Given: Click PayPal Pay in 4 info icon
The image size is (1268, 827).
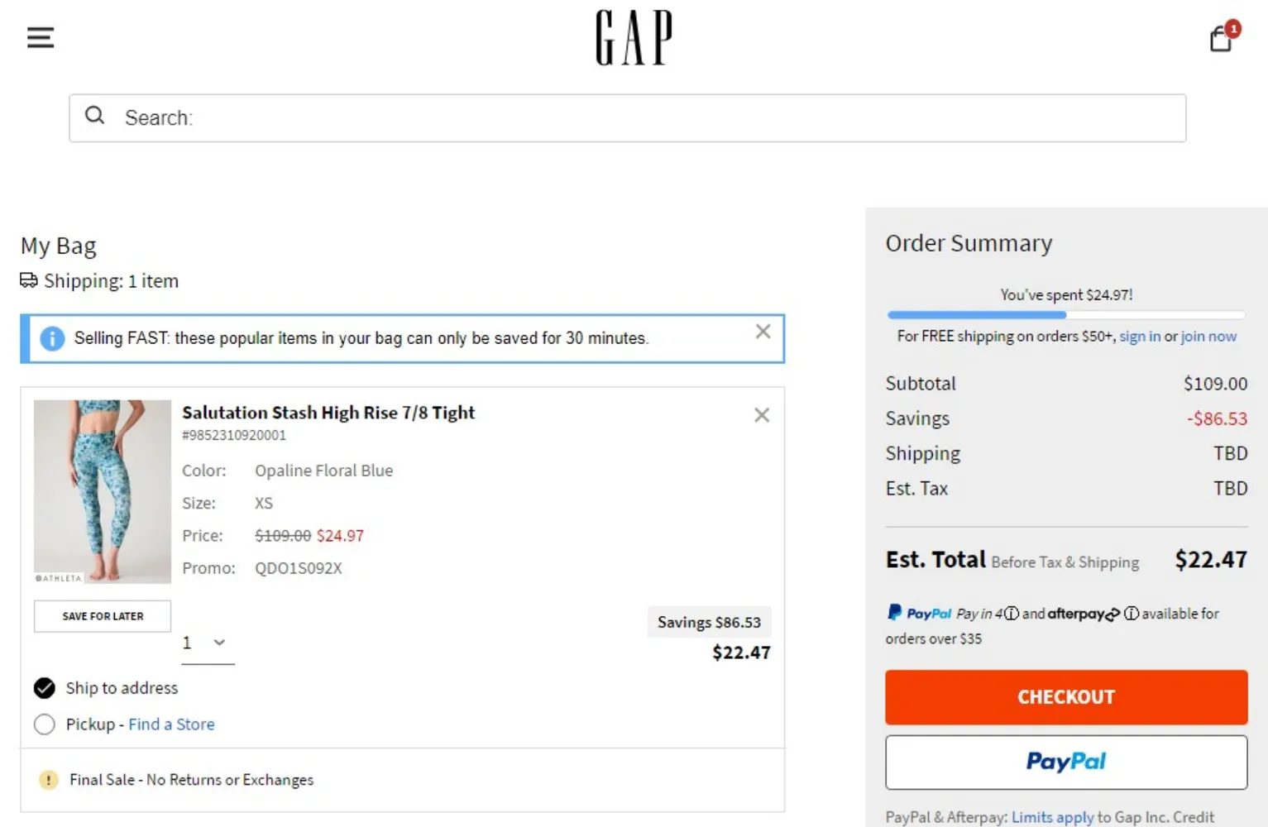Looking at the screenshot, I should coord(1012,614).
